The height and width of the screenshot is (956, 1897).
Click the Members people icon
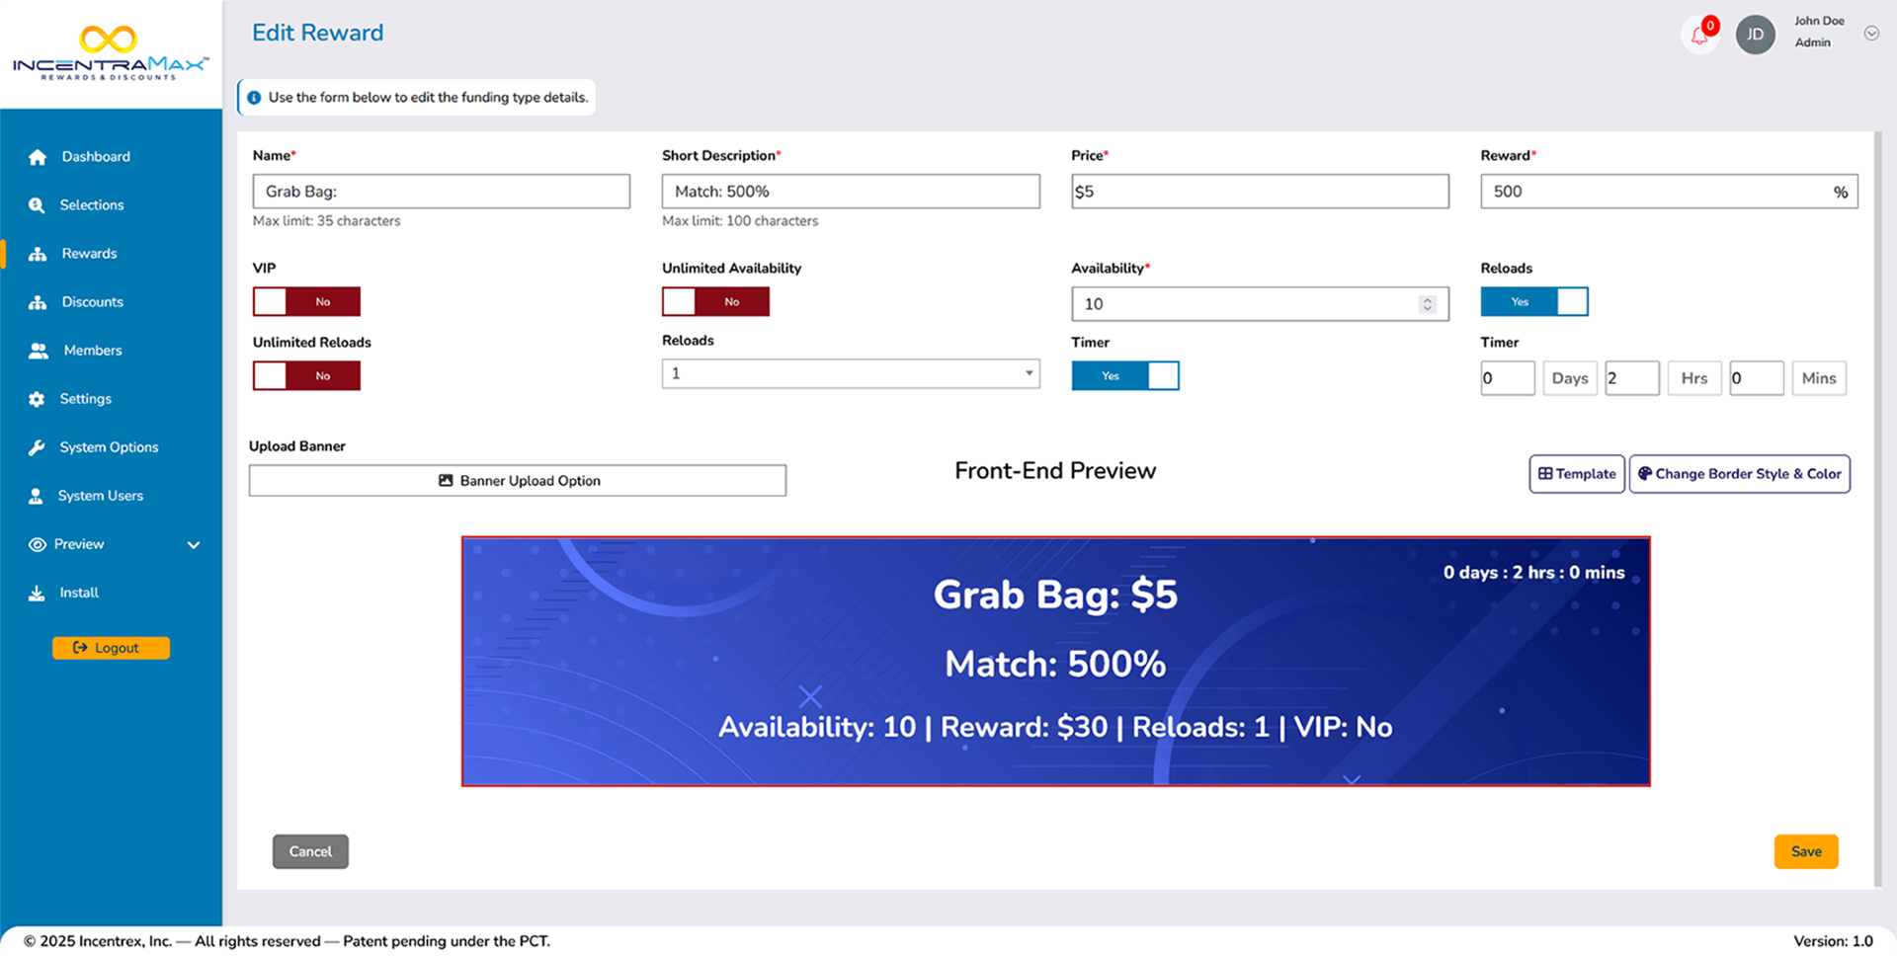pyautogui.click(x=39, y=351)
